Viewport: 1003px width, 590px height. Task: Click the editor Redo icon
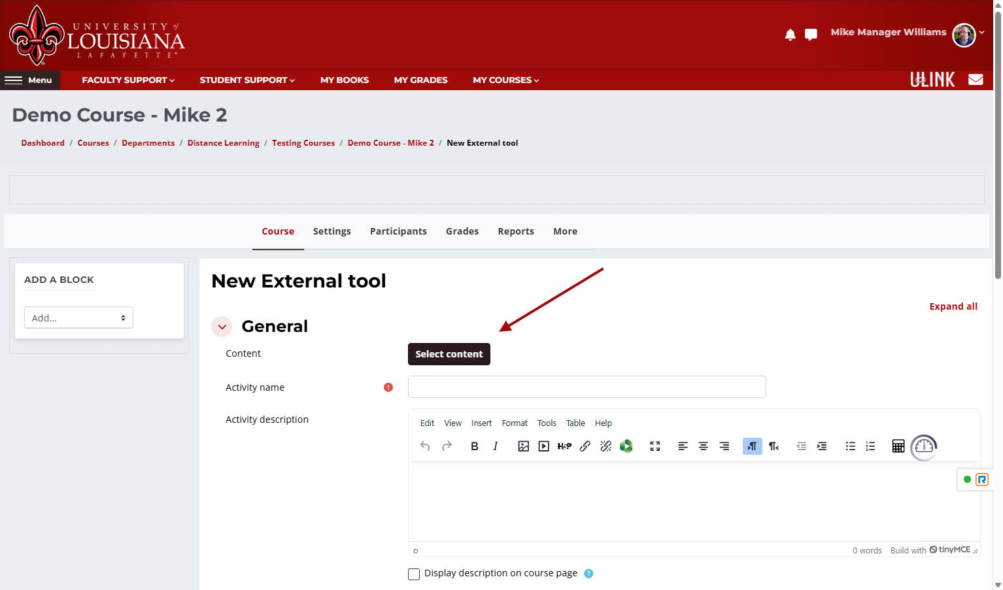click(x=447, y=446)
